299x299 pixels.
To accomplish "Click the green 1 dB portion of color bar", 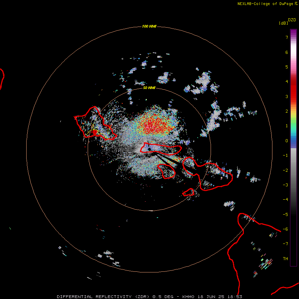I will pos(293,124).
